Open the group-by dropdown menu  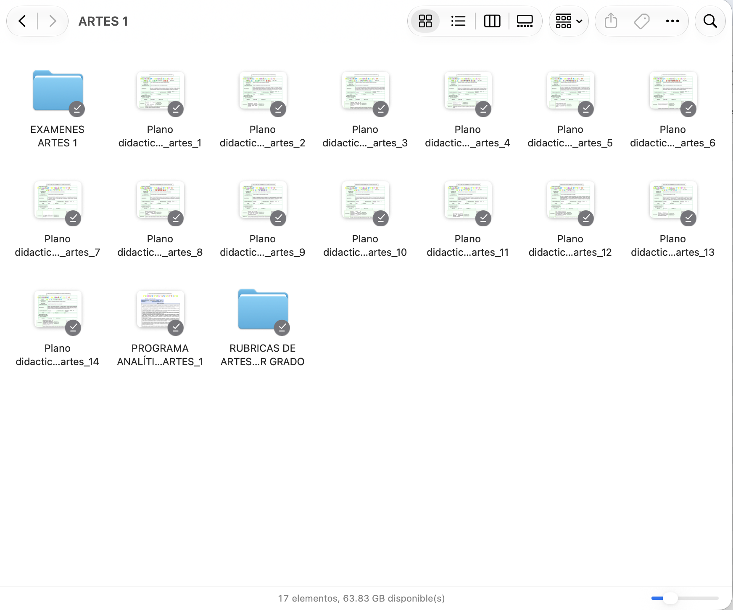point(569,21)
